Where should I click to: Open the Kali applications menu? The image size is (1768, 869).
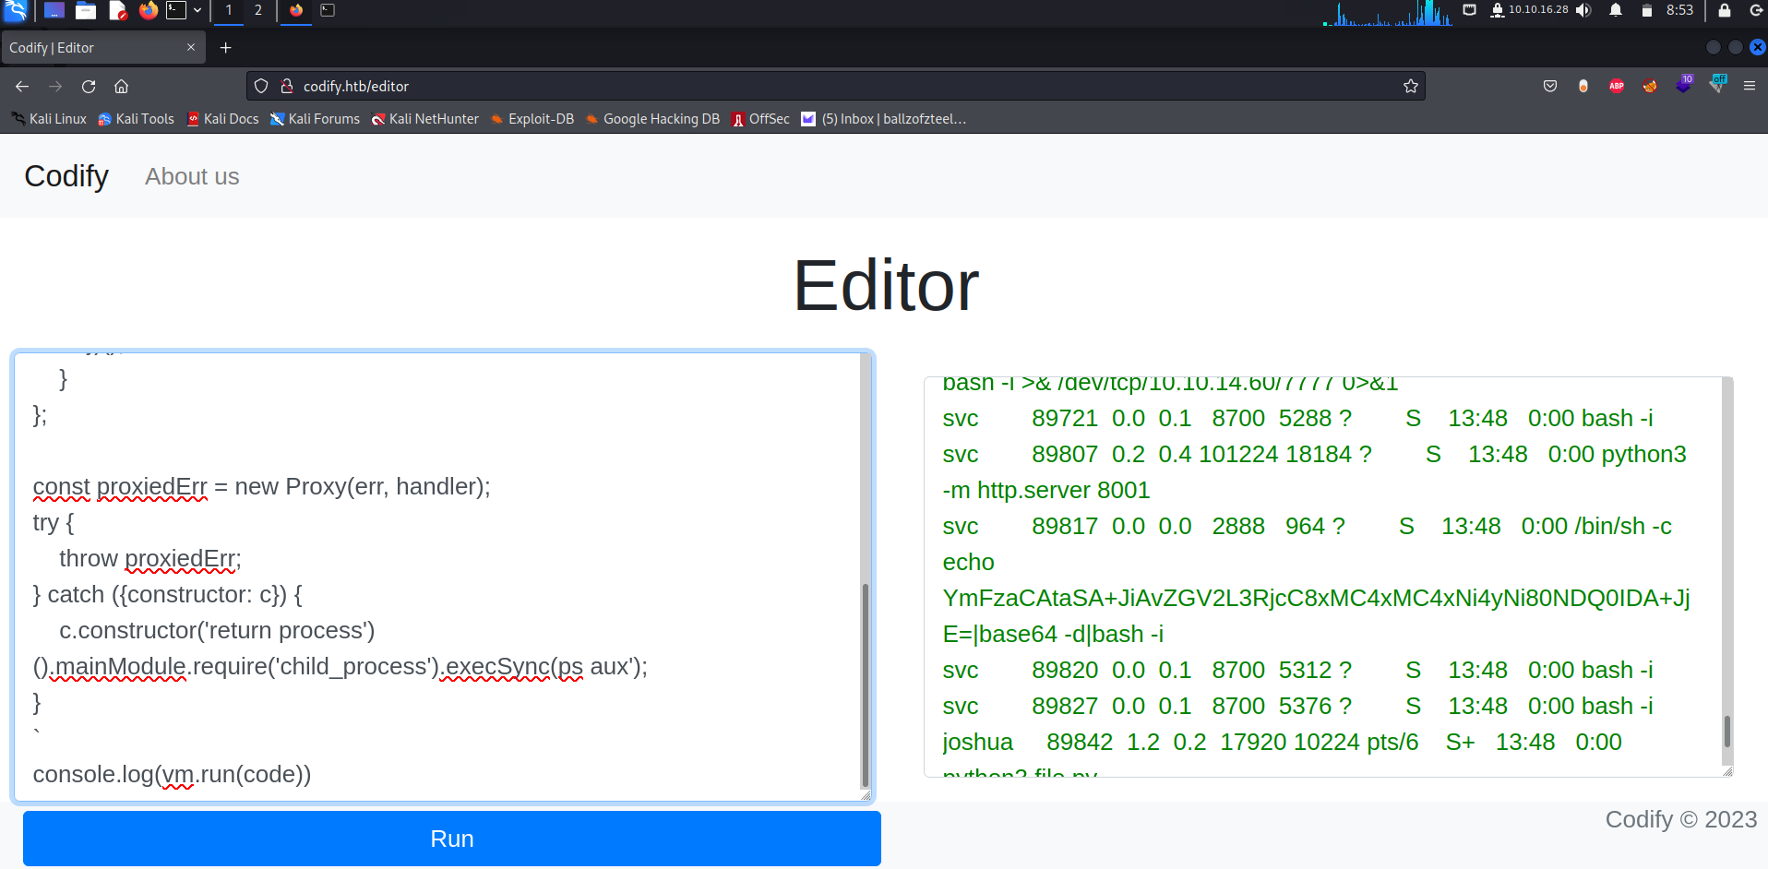16,10
